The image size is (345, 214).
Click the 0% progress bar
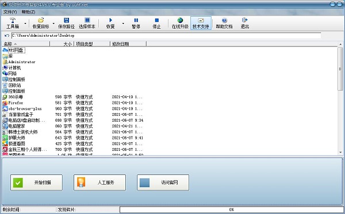pyautogui.click(x=232, y=209)
